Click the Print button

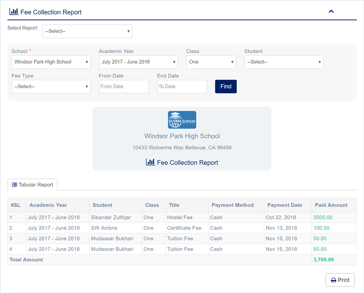coord(340,280)
